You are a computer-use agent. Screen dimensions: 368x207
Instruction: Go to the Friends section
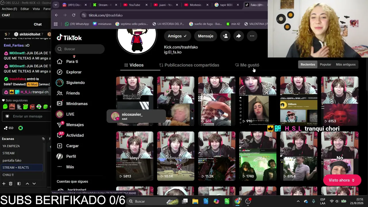click(x=68, y=93)
